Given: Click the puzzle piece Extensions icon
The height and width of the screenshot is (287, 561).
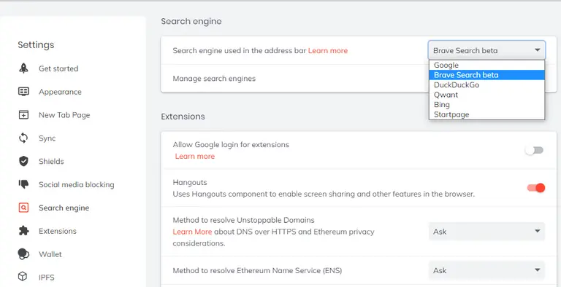Looking at the screenshot, I should point(23,231).
